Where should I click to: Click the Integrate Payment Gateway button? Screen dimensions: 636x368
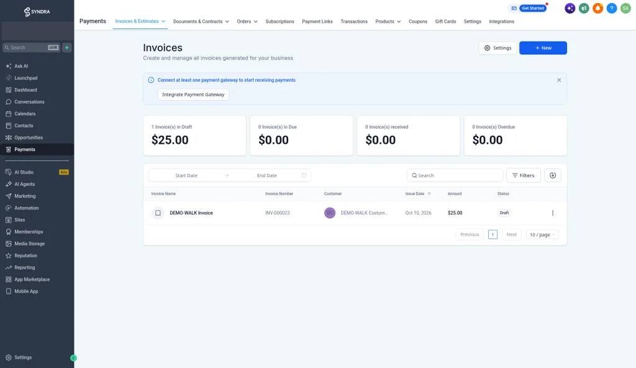pos(193,95)
